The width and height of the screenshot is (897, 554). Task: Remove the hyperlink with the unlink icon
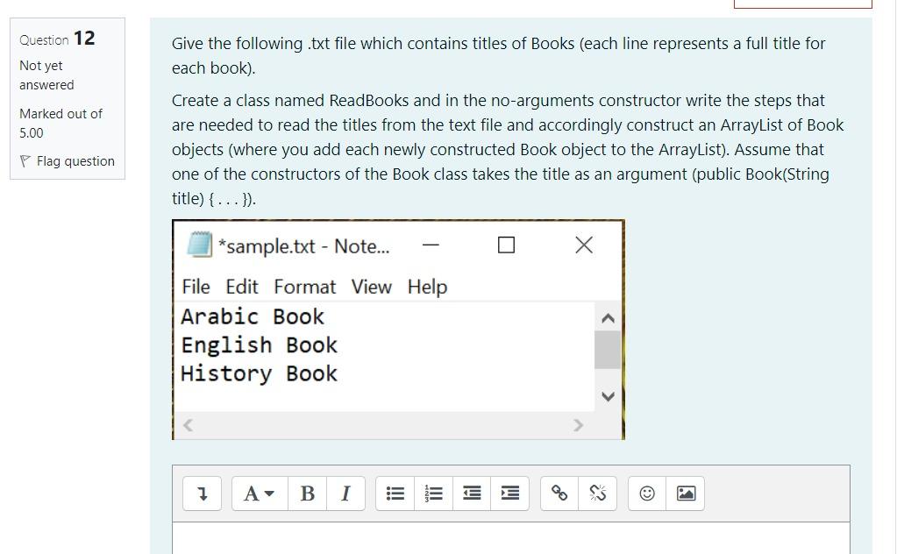tap(597, 493)
